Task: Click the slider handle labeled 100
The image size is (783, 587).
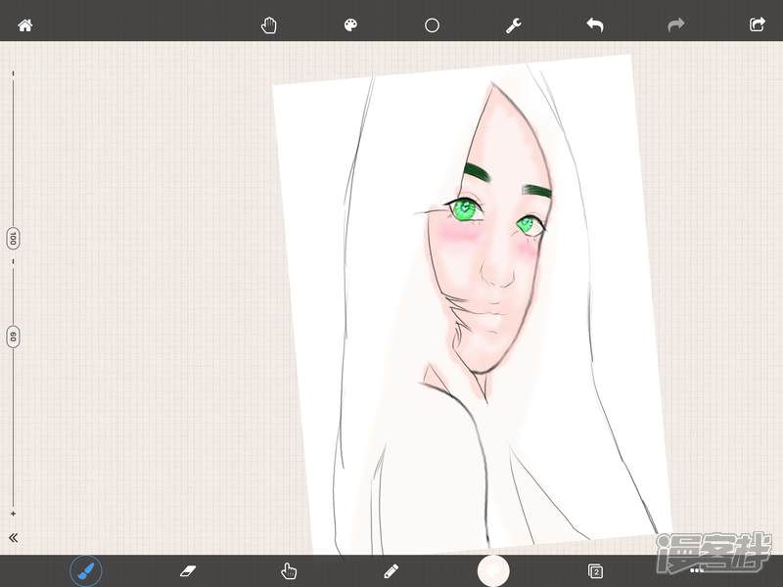Action: click(14, 239)
